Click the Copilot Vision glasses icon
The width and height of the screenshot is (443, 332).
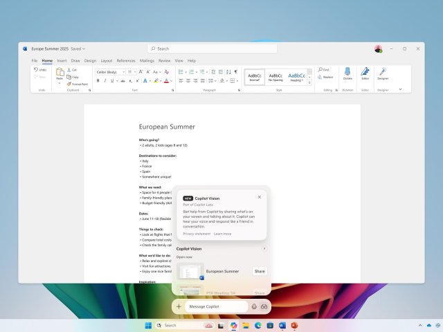(264, 306)
